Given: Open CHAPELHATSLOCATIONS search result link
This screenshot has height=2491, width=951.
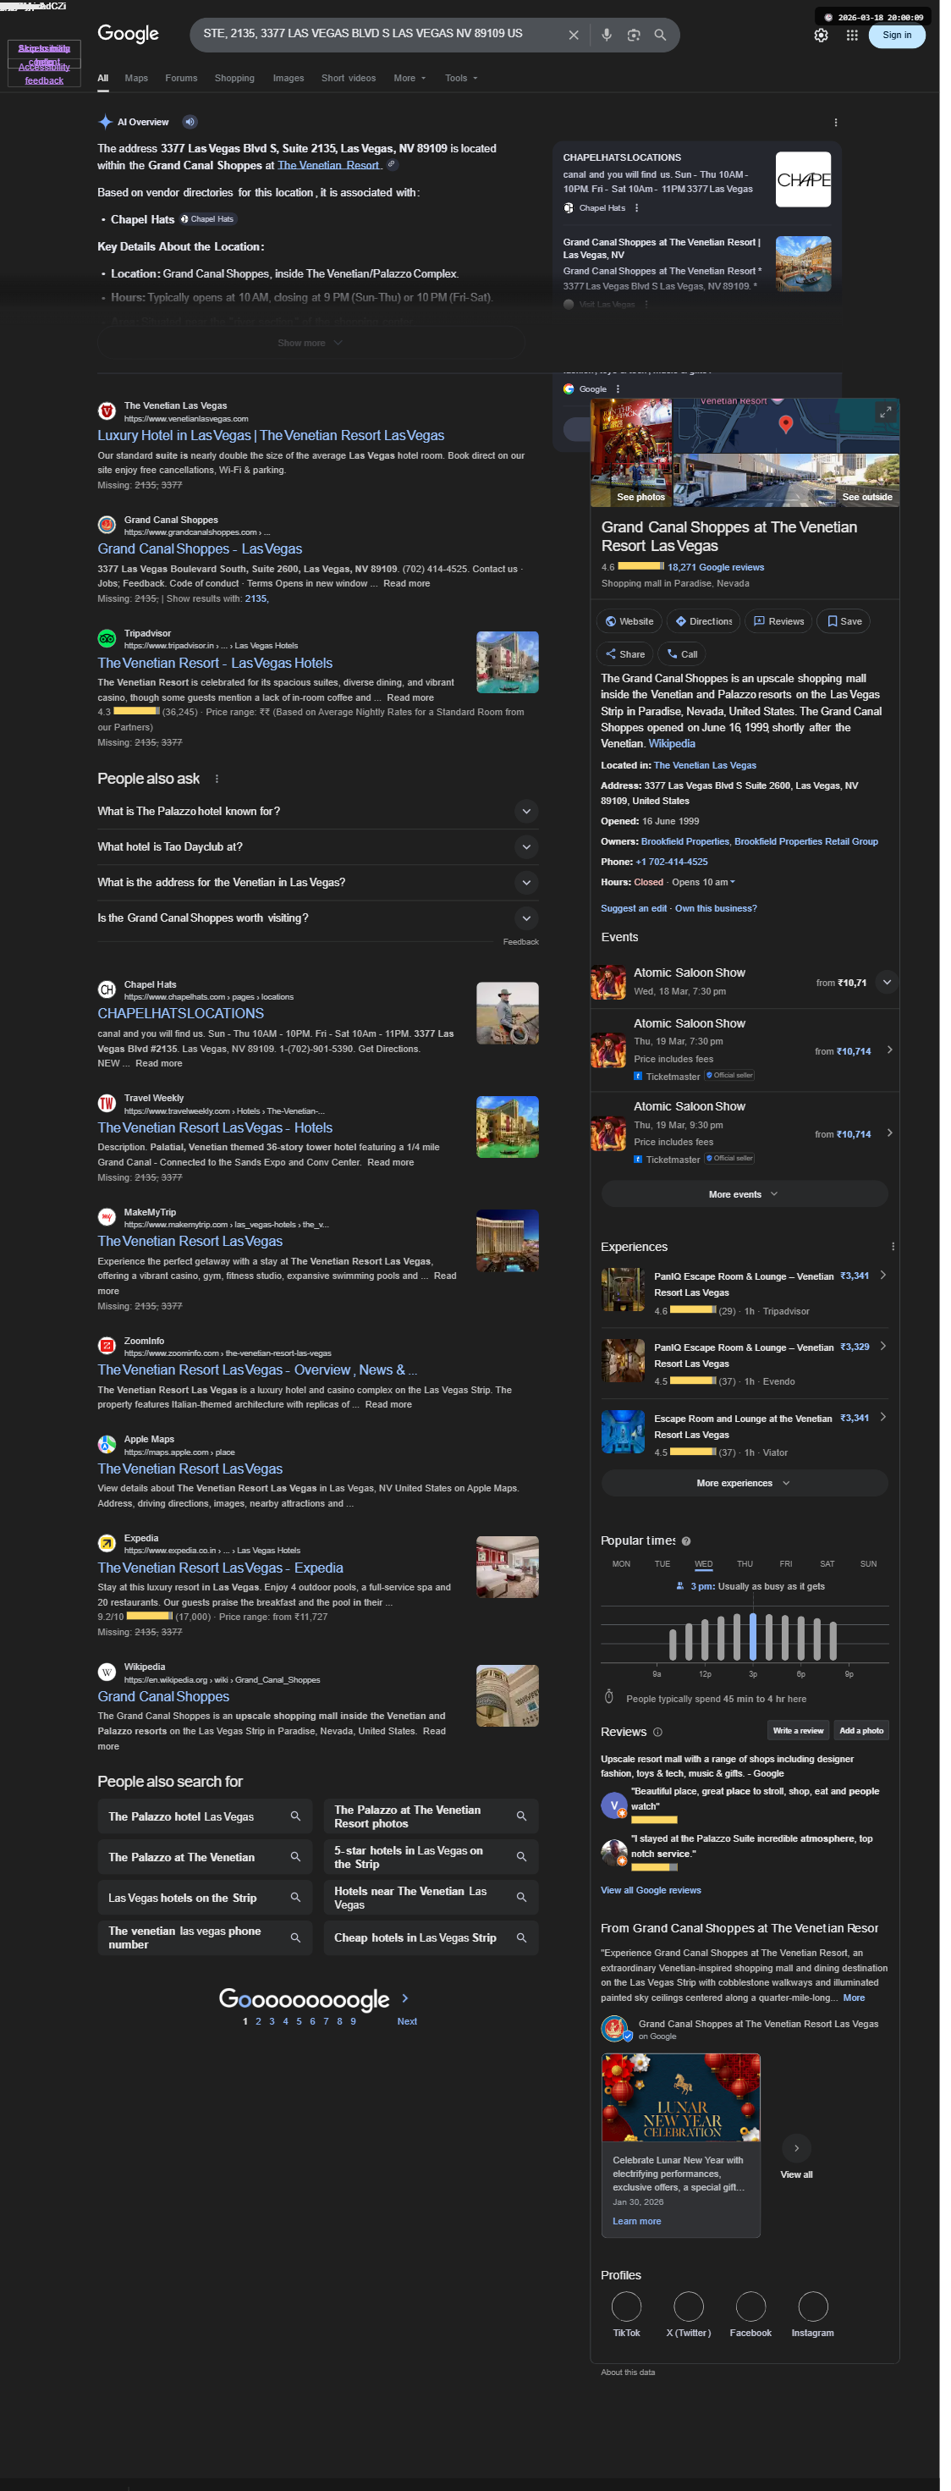Looking at the screenshot, I should [x=181, y=1013].
